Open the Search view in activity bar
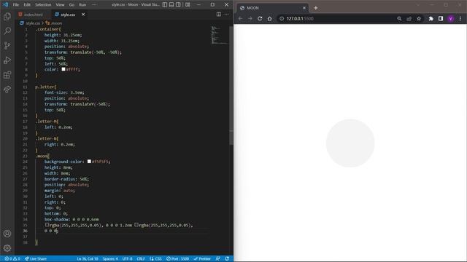 point(7,31)
